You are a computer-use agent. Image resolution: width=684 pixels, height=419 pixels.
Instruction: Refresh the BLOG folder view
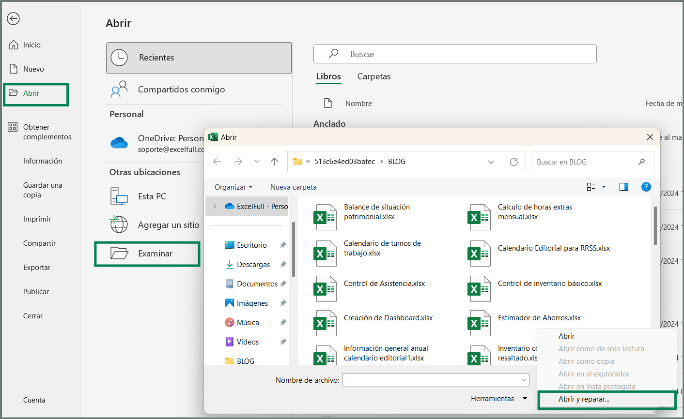(x=514, y=162)
